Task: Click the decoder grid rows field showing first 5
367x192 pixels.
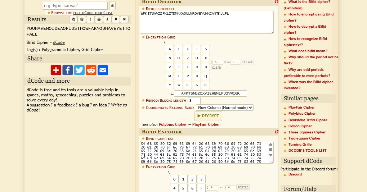Action: [x=218, y=62]
